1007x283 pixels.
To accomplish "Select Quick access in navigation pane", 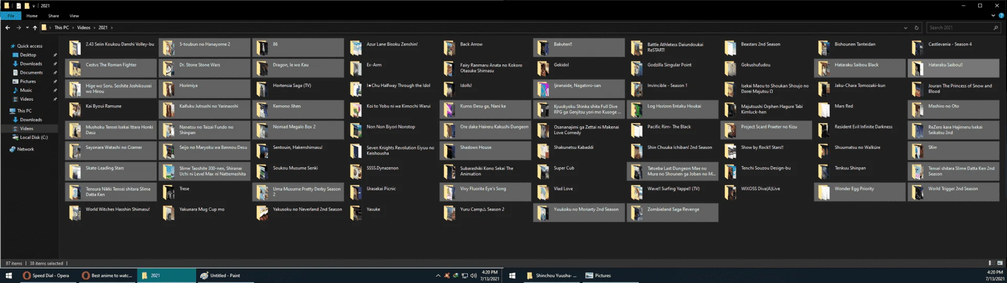I will tap(29, 46).
